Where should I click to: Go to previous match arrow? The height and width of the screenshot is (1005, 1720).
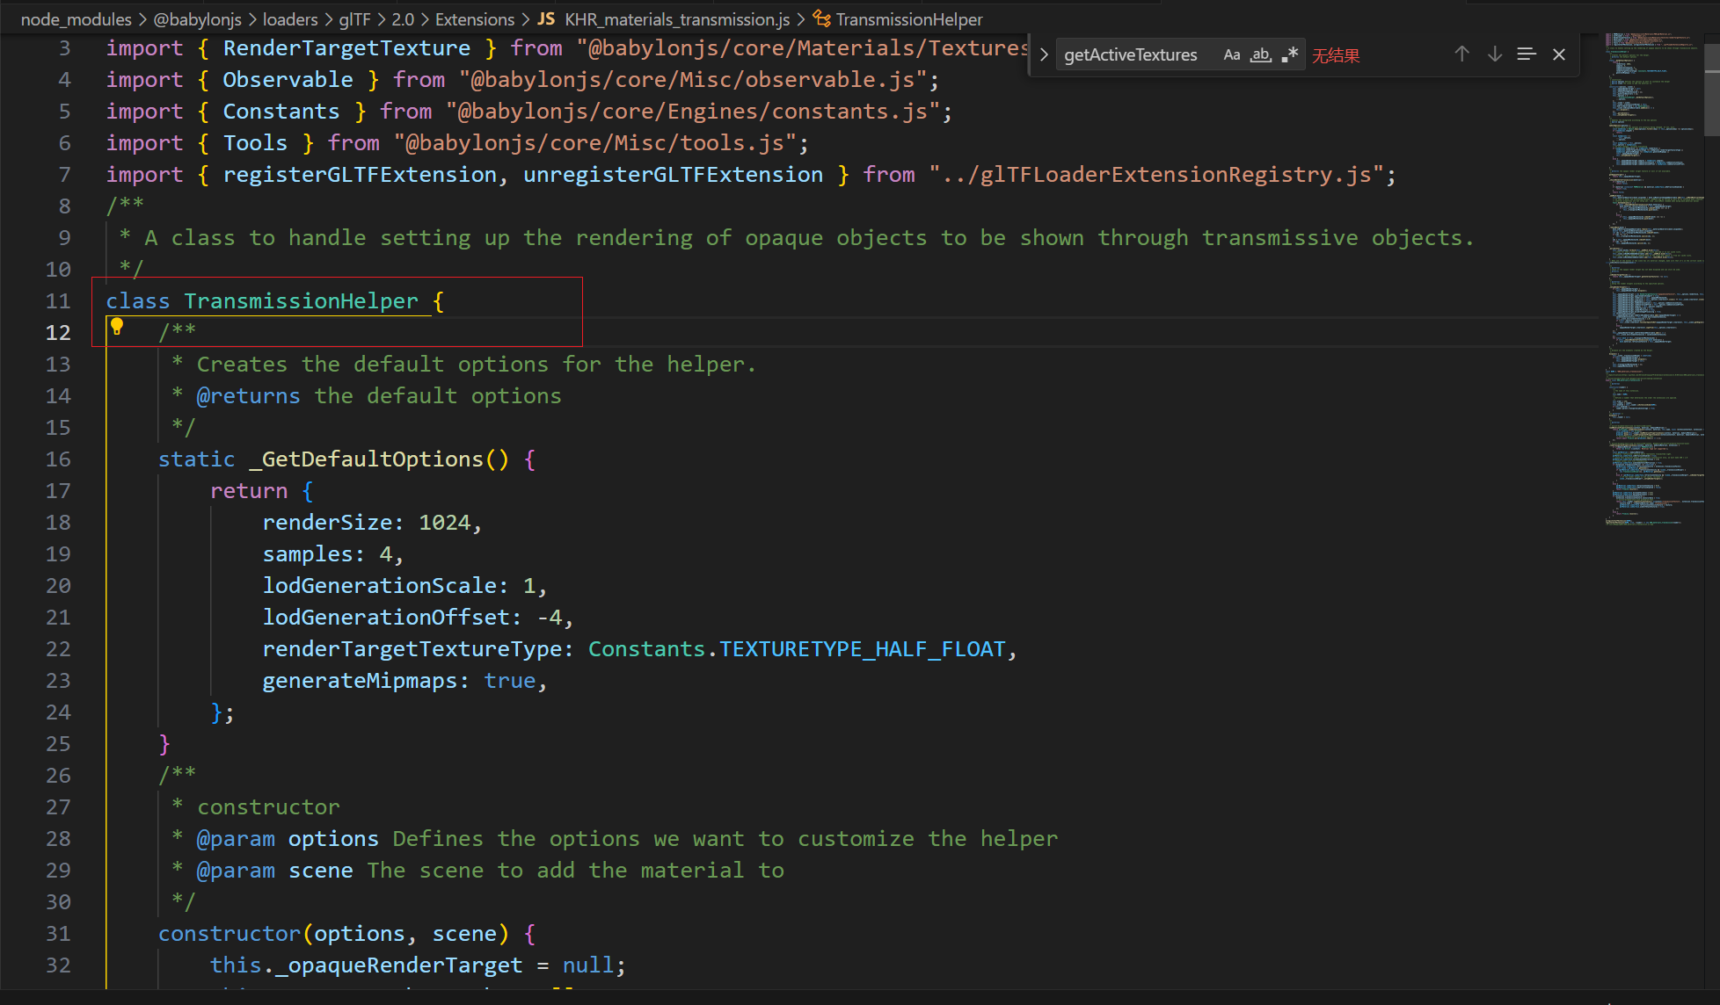1461,54
